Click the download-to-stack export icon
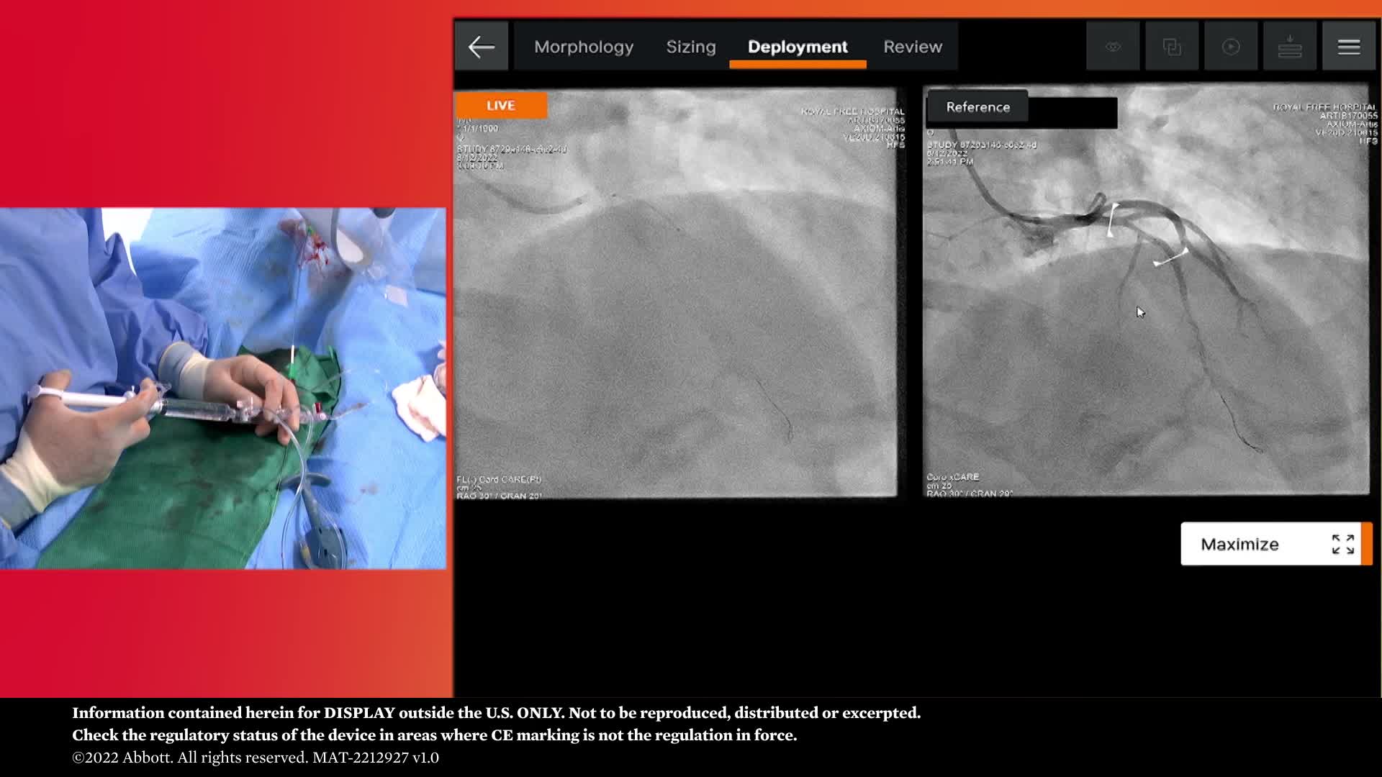Screen dimensions: 1382x777 coord(1289,47)
